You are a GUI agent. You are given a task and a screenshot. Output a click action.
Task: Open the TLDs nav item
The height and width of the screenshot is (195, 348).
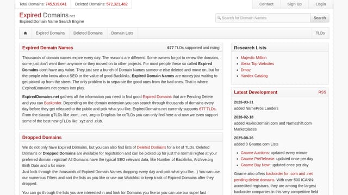320,33
